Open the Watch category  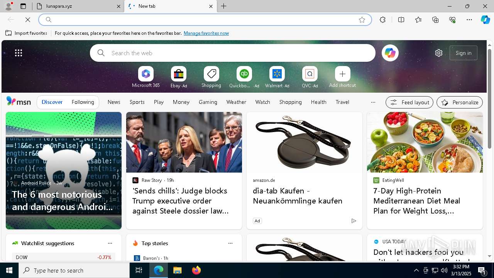[263, 102]
